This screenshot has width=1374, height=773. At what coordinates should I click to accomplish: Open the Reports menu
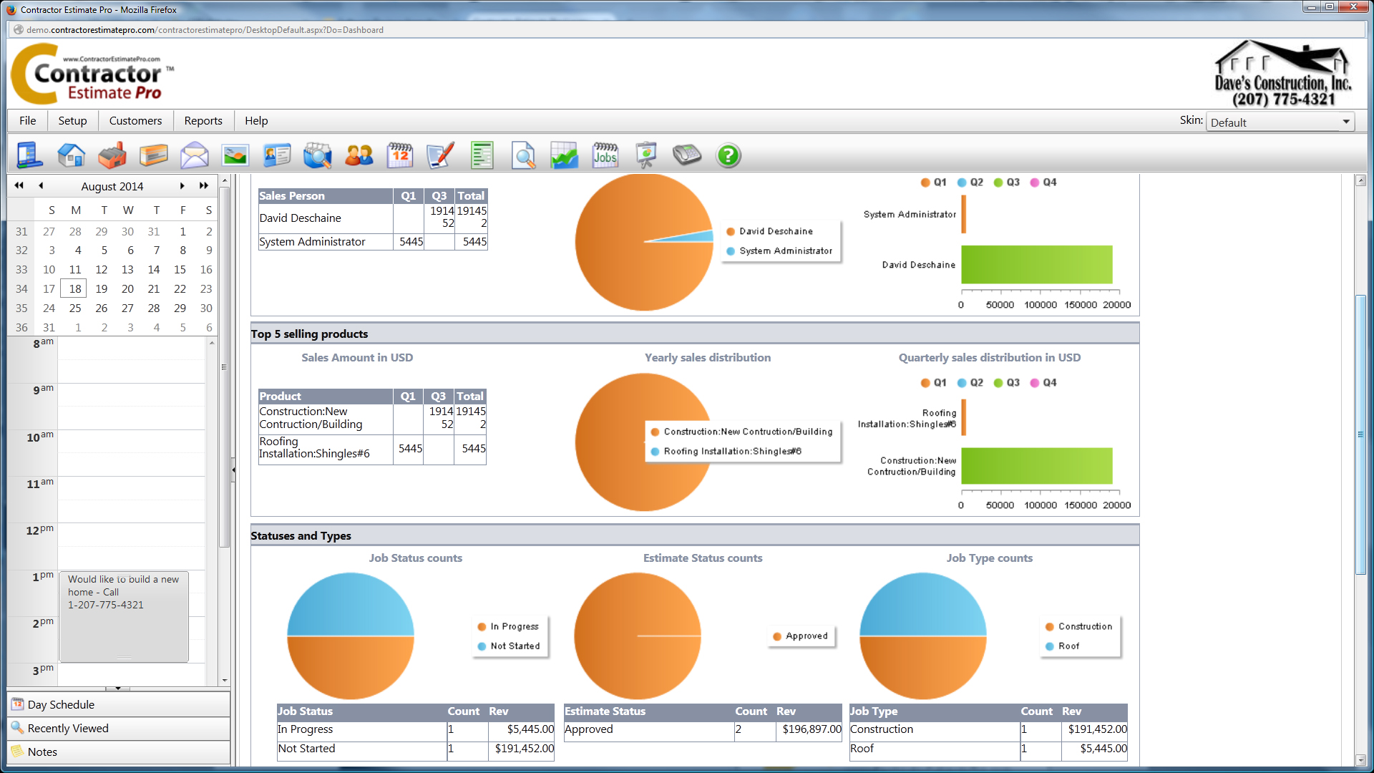[x=203, y=120]
